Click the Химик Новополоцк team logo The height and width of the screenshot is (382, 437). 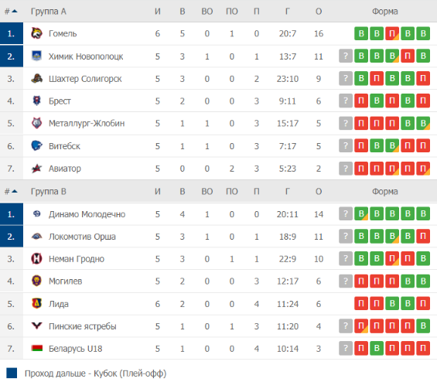pos(36,56)
